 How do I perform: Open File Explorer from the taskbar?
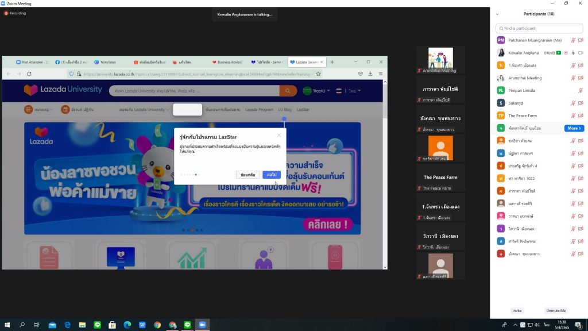[x=82, y=325]
